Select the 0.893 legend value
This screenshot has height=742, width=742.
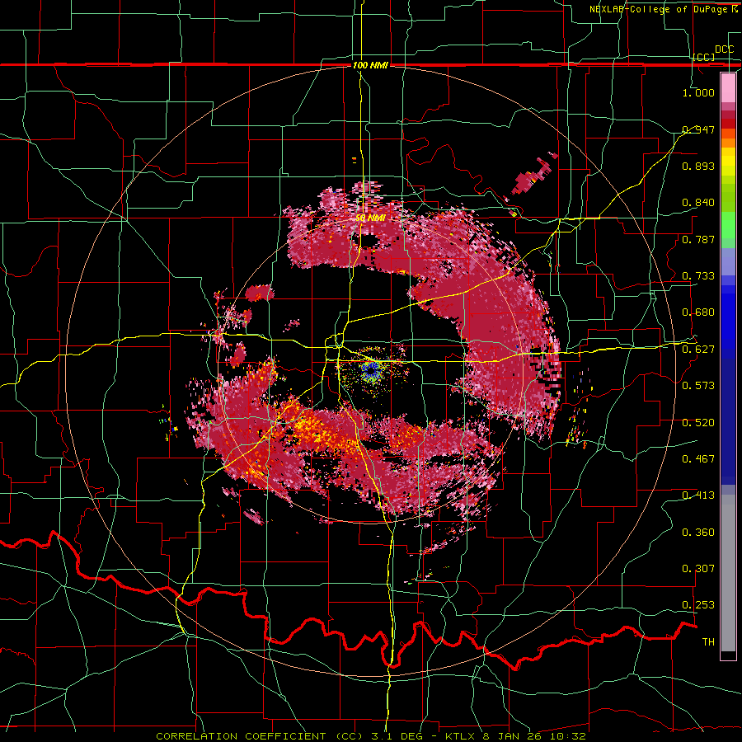[x=698, y=166]
